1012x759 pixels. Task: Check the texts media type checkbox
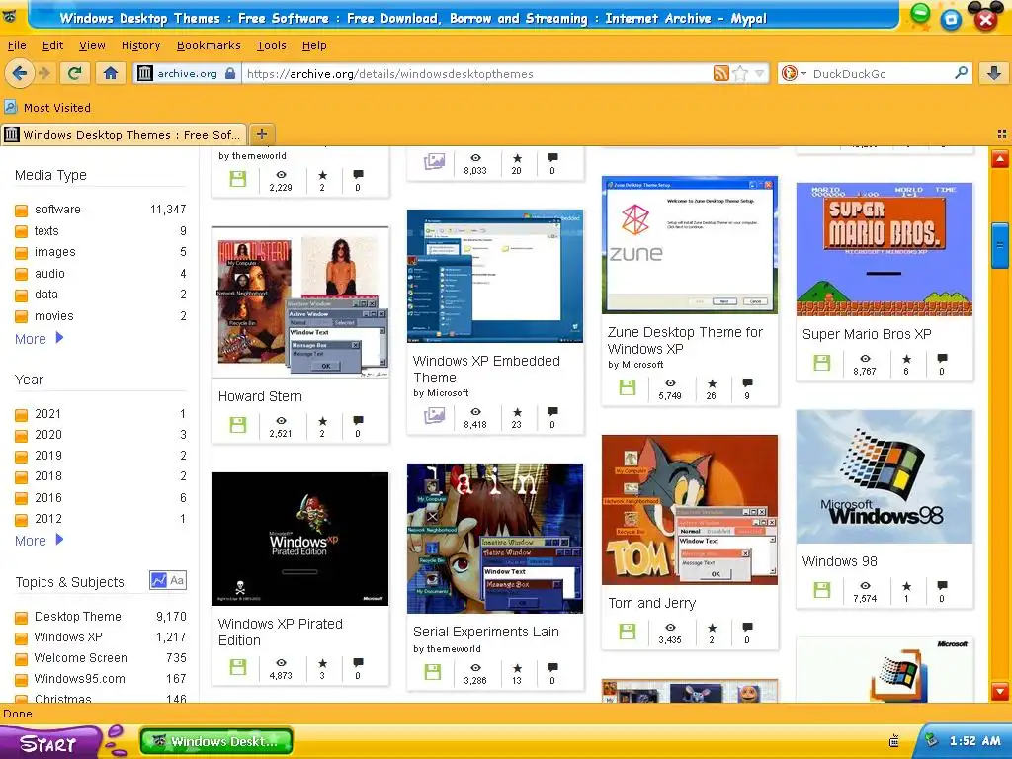click(x=22, y=231)
